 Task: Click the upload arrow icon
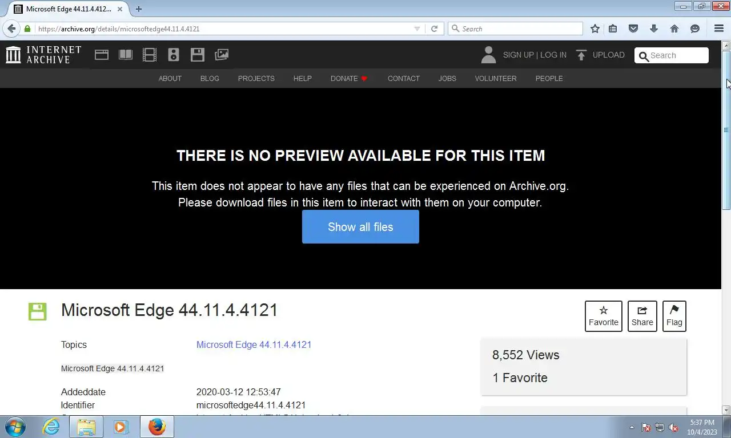[581, 55]
